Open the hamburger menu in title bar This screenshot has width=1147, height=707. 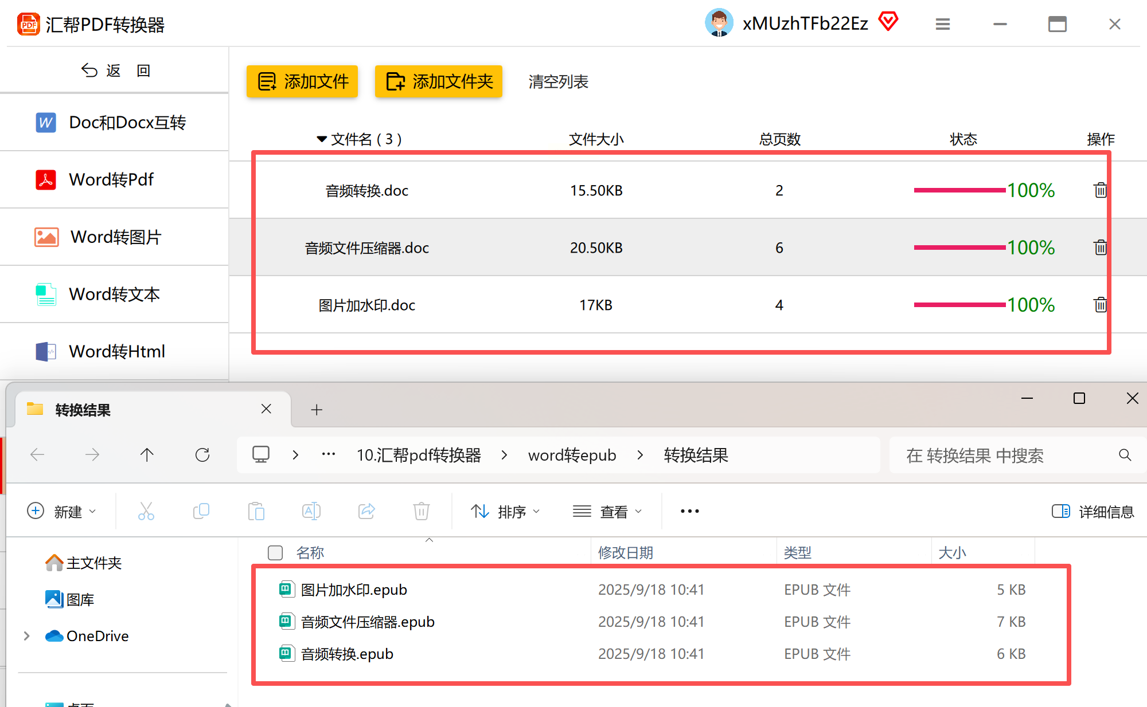click(942, 24)
